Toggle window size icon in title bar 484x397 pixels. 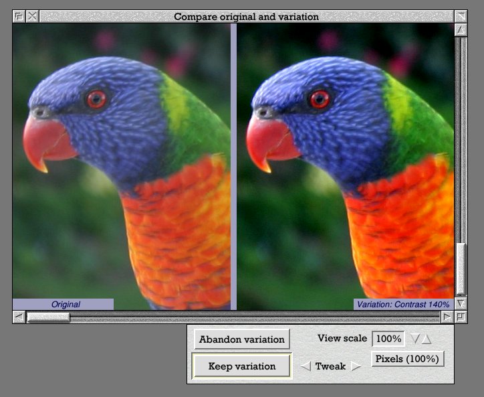click(461, 16)
